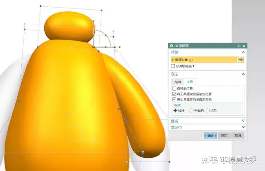
Task: Enable the 自动取消选择 checkbox
Action: coord(173,66)
